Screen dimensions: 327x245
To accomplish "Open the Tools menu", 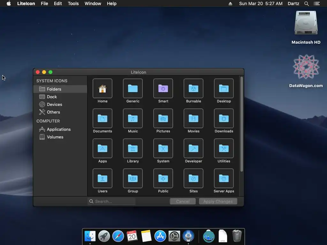I will coord(73,4).
